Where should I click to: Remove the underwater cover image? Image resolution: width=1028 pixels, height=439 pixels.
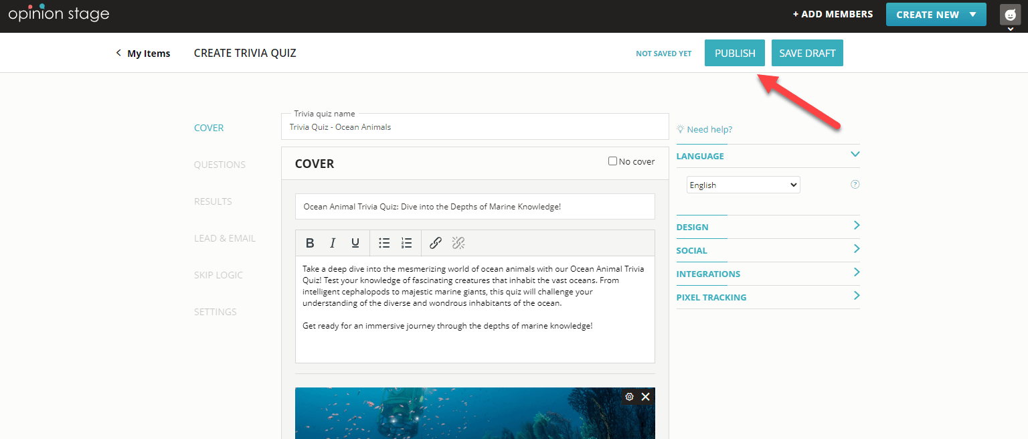pyautogui.click(x=645, y=396)
